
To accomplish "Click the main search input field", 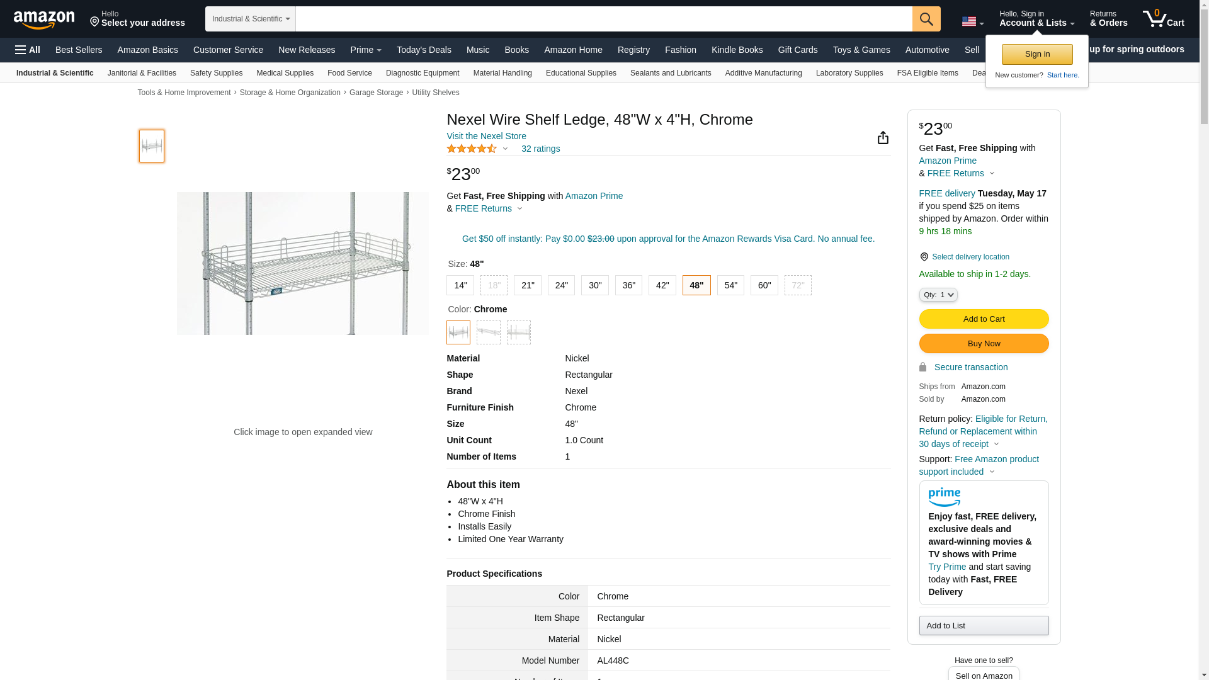I will 603,19.
